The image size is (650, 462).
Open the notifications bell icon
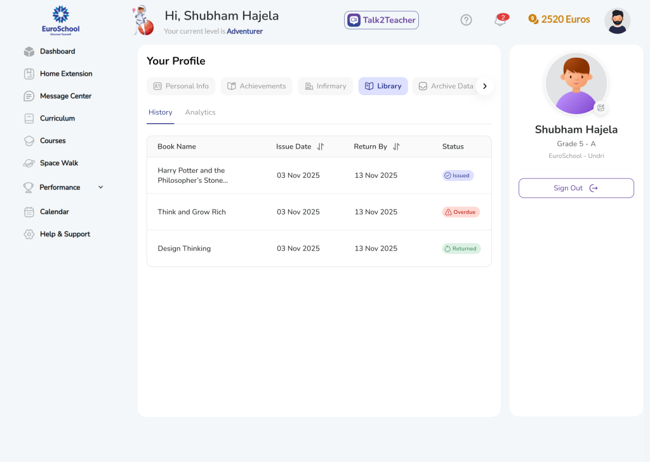tap(500, 20)
